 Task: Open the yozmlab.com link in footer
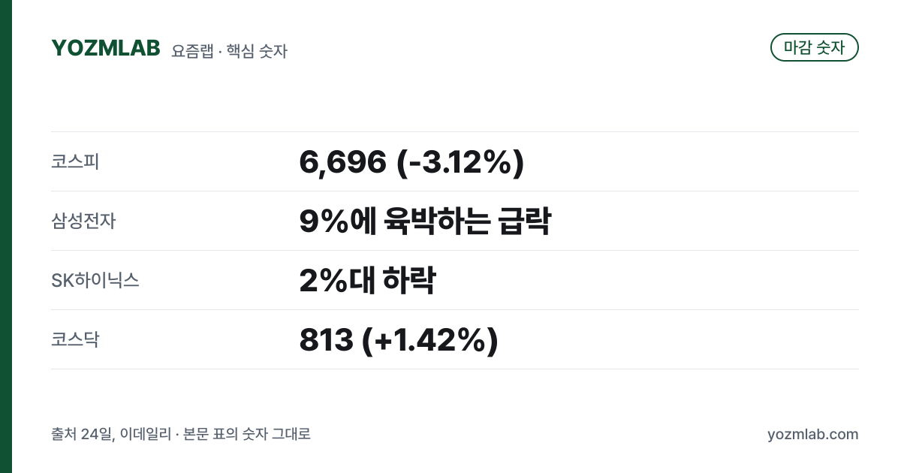click(813, 434)
